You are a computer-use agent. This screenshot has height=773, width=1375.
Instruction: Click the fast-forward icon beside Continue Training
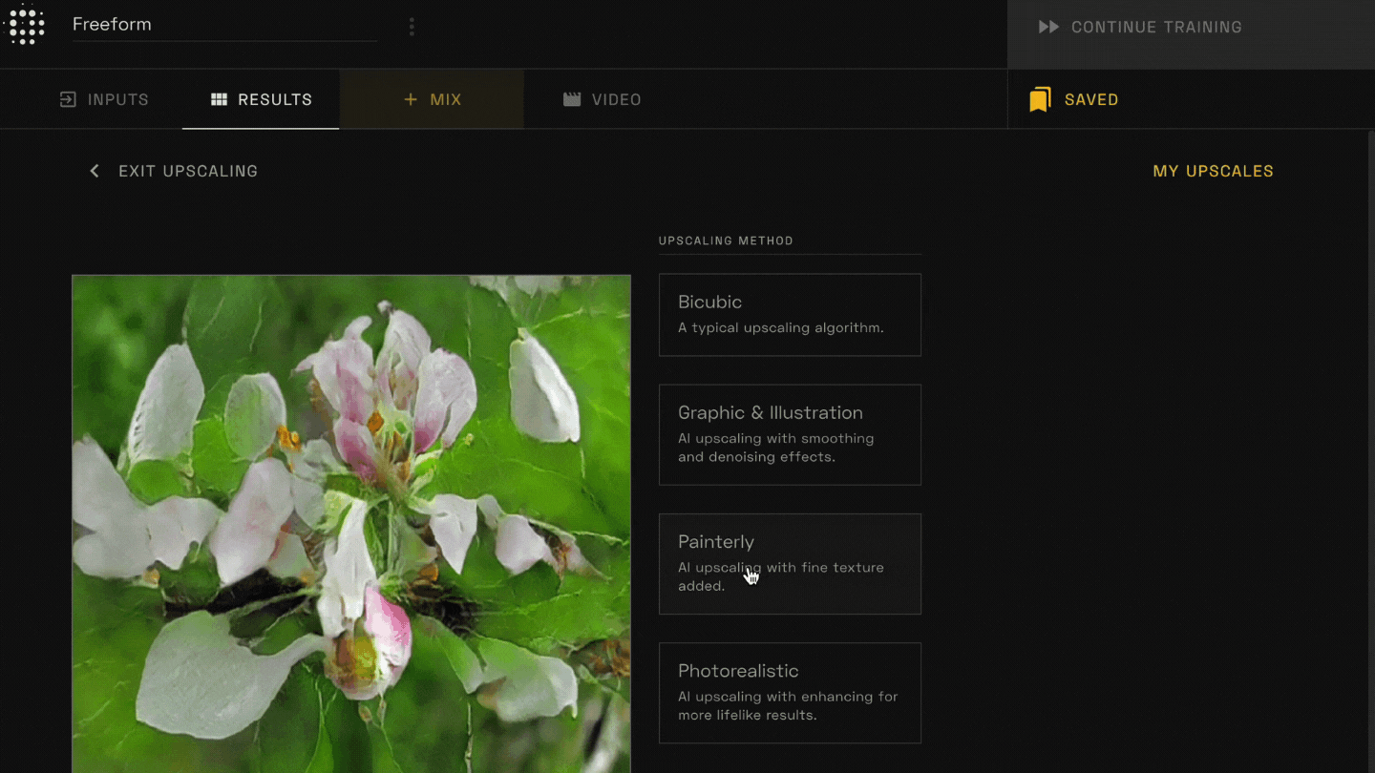coord(1048,27)
